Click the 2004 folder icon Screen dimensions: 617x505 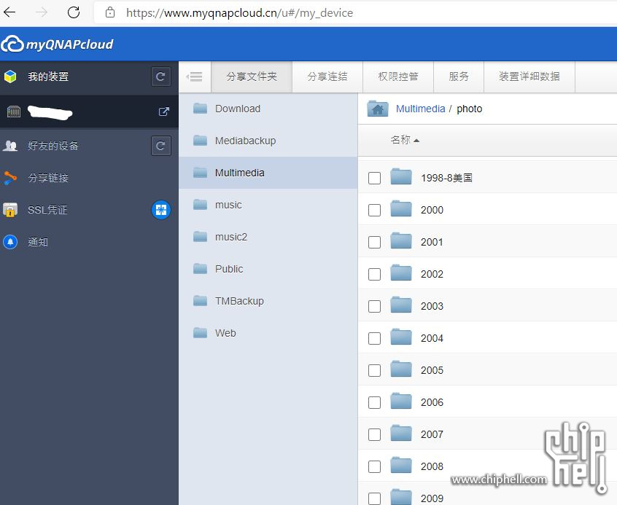coord(401,337)
